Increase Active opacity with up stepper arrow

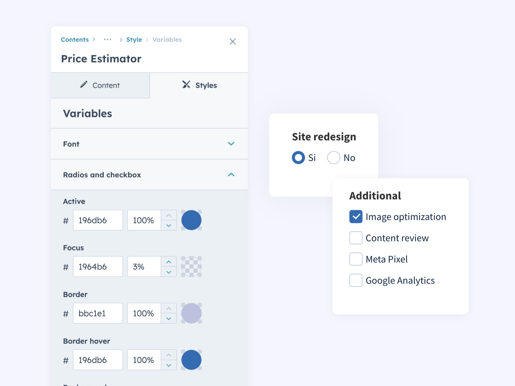tap(168, 215)
